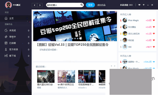Click the home icon beside 主页
The height and width of the screenshot is (95, 158).
[6, 18]
